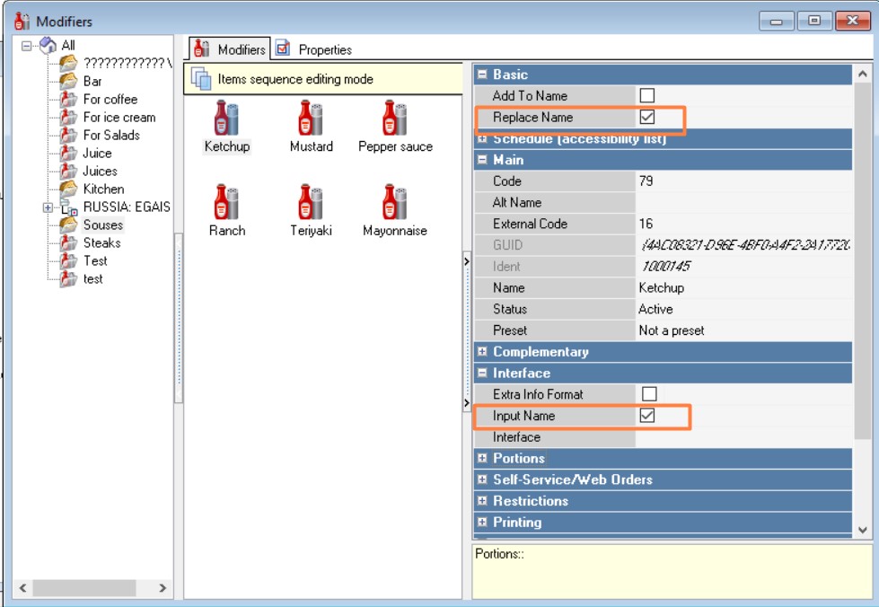Image resolution: width=879 pixels, height=607 pixels.
Task: Click the upper splitter collapse arrow
Action: coord(466,261)
